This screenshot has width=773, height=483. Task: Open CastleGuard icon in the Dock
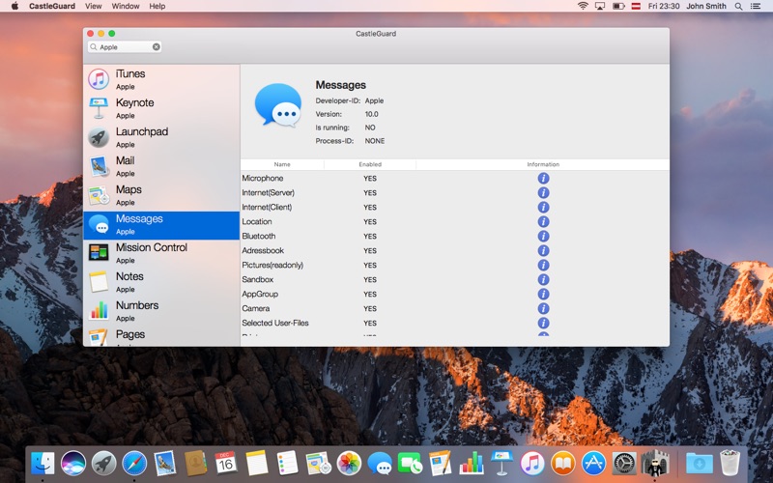[x=655, y=464]
